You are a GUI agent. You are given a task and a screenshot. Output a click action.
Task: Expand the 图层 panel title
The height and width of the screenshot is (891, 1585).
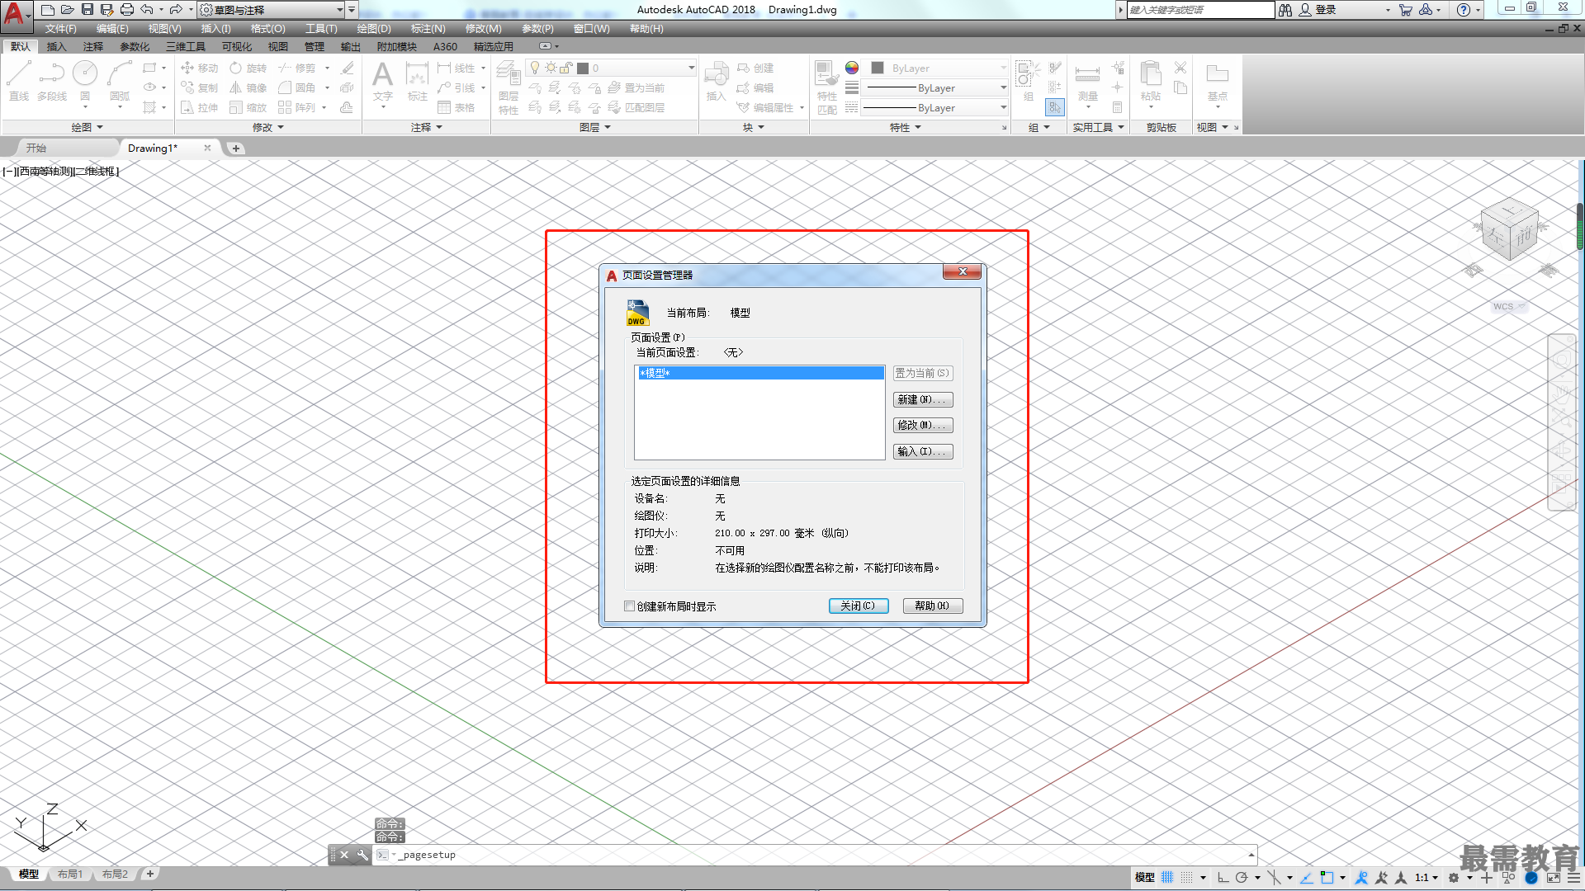point(594,127)
